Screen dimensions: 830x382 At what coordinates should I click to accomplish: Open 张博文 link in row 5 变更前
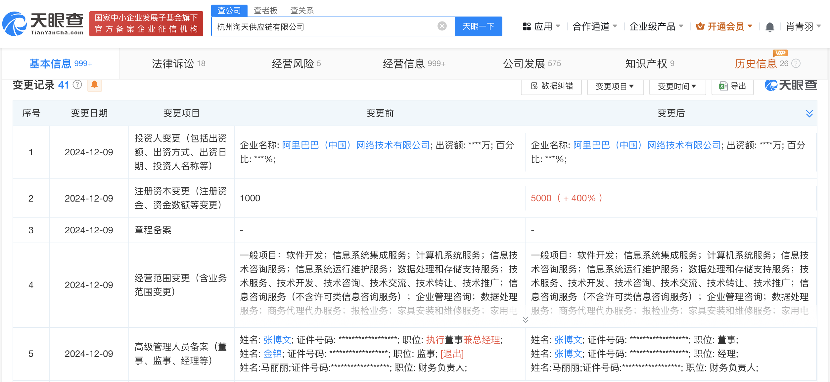[277, 340]
